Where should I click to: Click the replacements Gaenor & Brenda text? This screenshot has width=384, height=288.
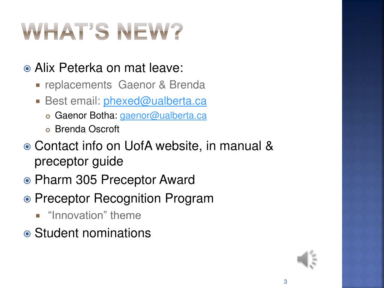125,85
